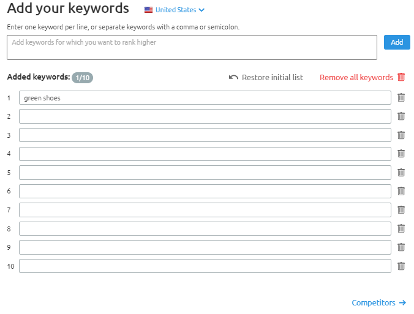Screen dimensions: 414x314
Task: Click keyword field number 10
Action: [x=205, y=266]
